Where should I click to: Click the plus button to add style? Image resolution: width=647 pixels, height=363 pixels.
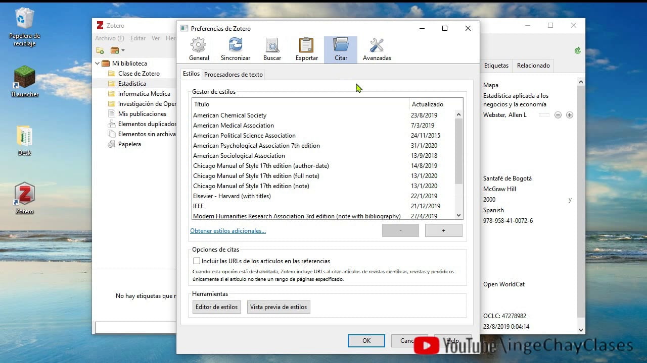point(444,230)
